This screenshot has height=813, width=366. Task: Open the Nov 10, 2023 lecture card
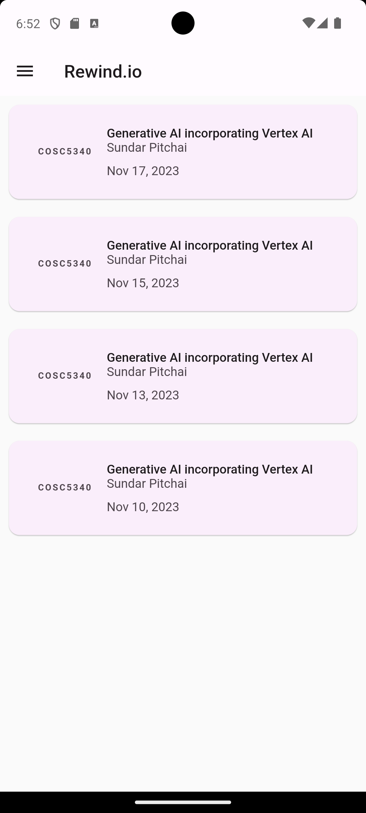pos(183,488)
